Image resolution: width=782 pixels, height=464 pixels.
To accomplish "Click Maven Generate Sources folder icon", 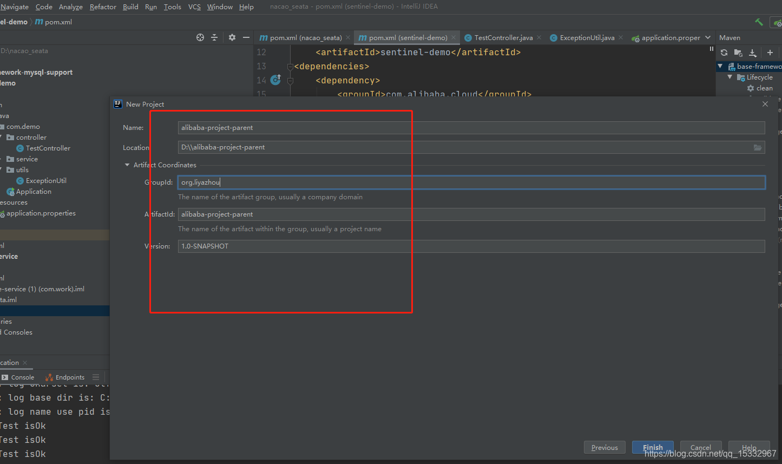I will (x=738, y=53).
